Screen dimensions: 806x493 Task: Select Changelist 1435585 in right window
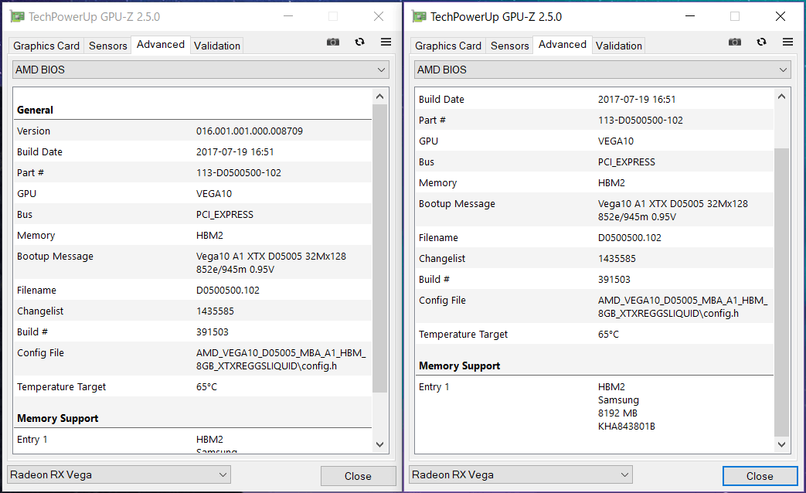[617, 259]
